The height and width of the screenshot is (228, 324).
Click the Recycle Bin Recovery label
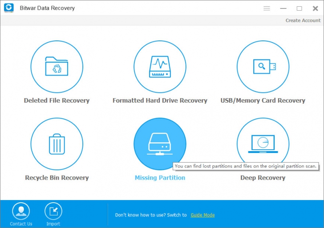[x=57, y=178]
